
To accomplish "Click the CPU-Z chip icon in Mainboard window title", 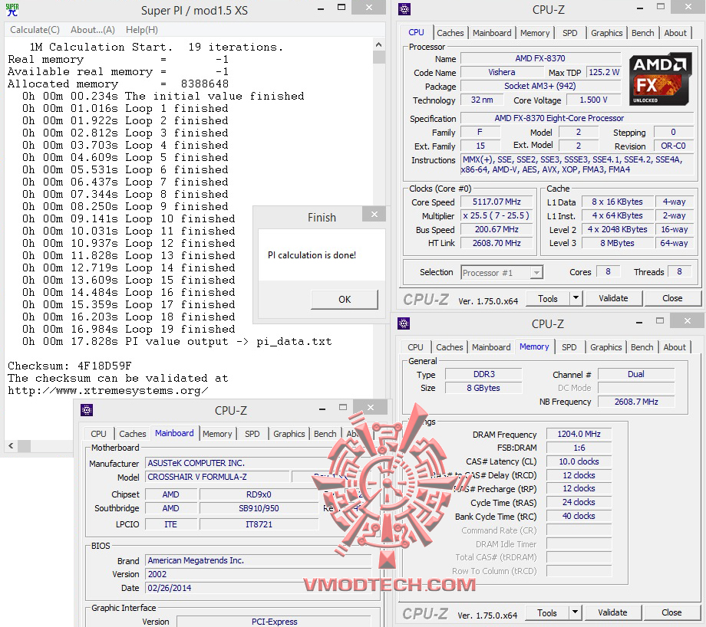I will click(87, 410).
